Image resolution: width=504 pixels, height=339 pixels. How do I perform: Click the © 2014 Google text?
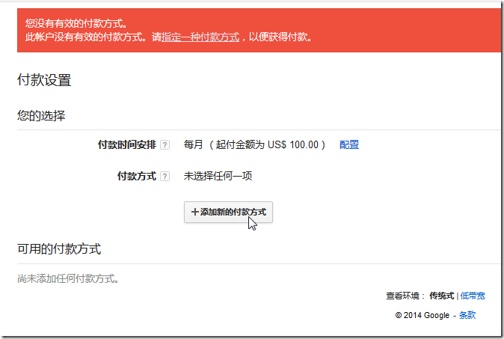422,315
